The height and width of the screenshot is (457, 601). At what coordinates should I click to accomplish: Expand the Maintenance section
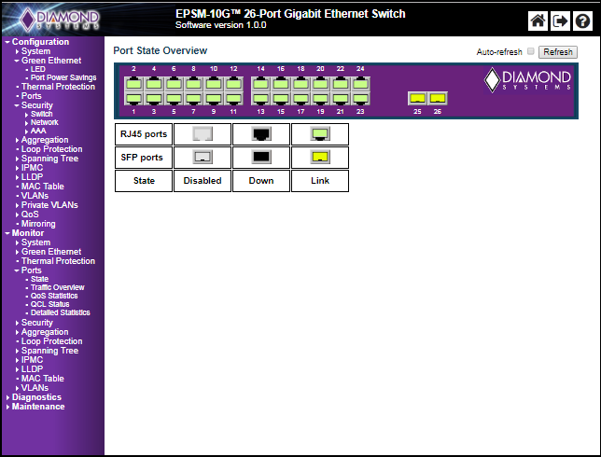(x=7, y=407)
